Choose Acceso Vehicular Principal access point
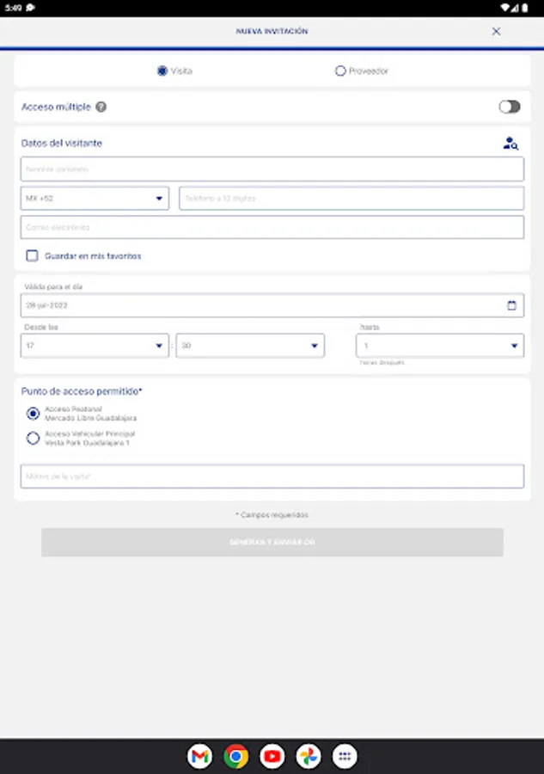 click(34, 439)
